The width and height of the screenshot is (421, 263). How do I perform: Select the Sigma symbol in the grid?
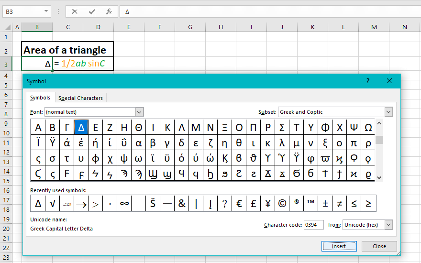(282, 127)
